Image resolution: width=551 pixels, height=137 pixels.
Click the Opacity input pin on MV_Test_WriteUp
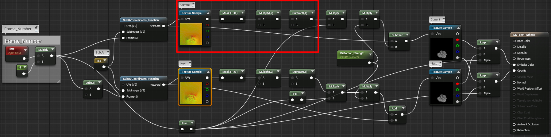514,71
